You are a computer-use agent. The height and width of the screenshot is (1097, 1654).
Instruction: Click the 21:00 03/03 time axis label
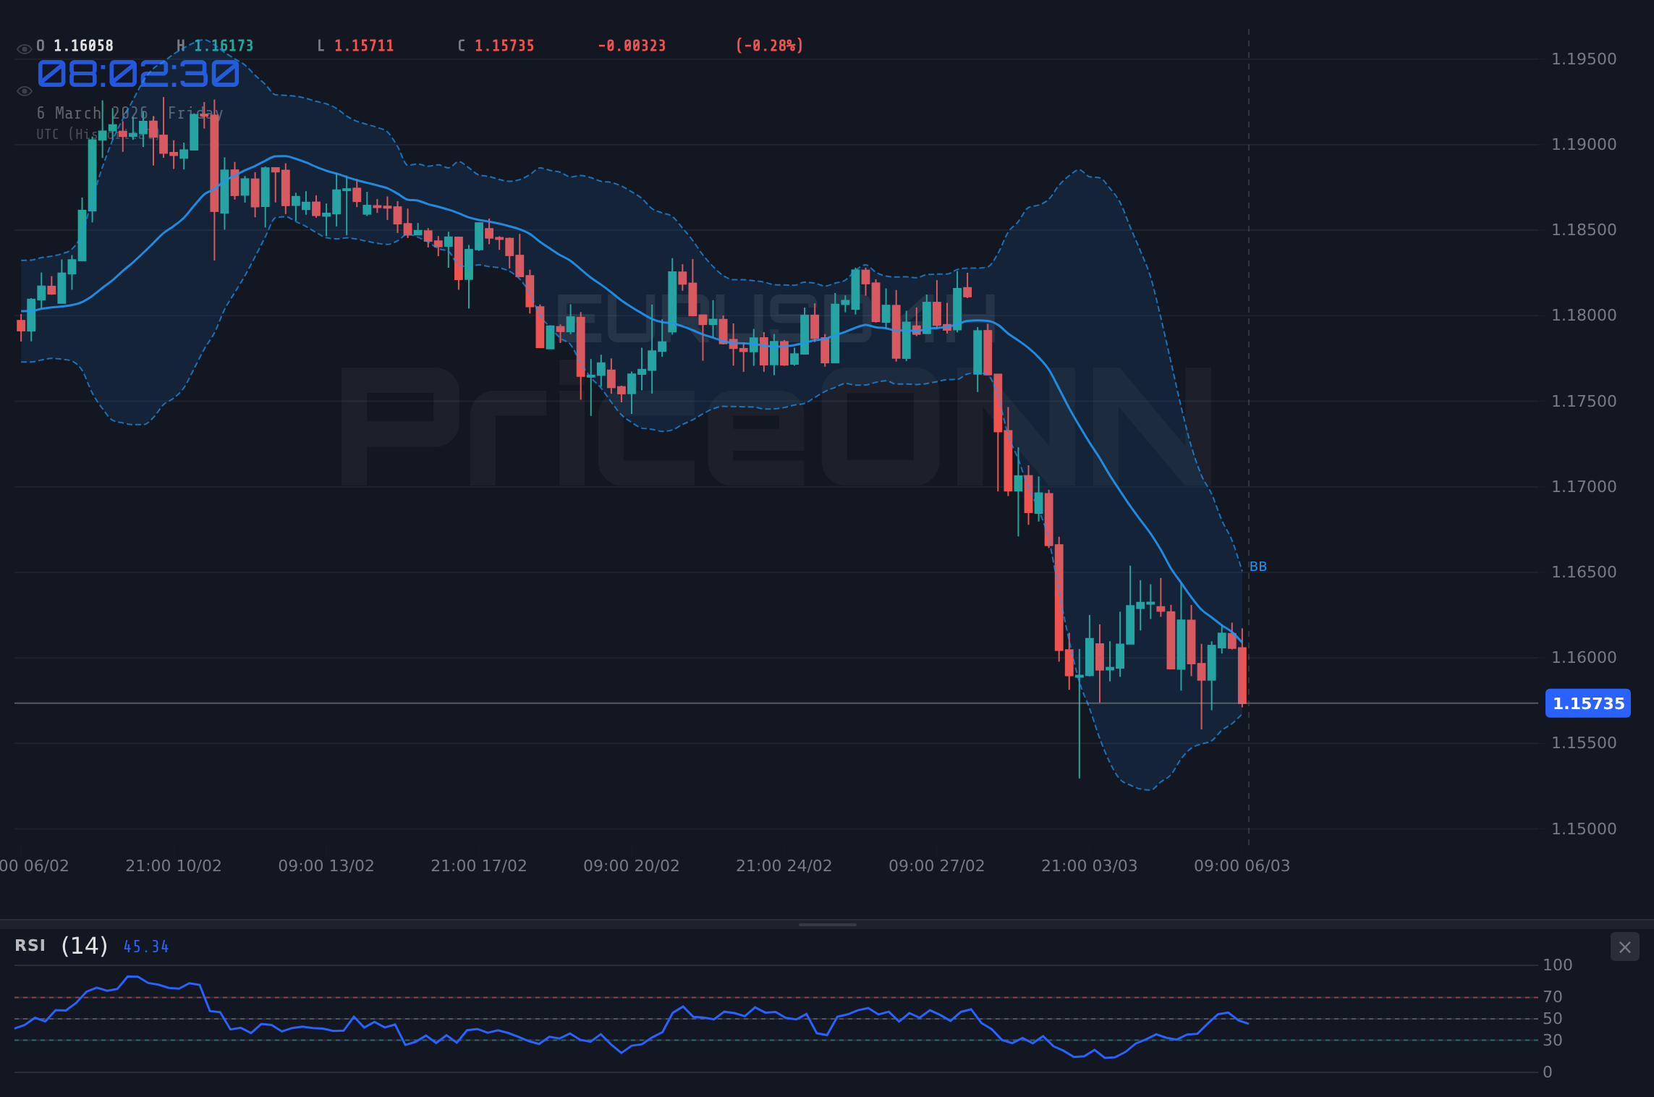click(1090, 865)
